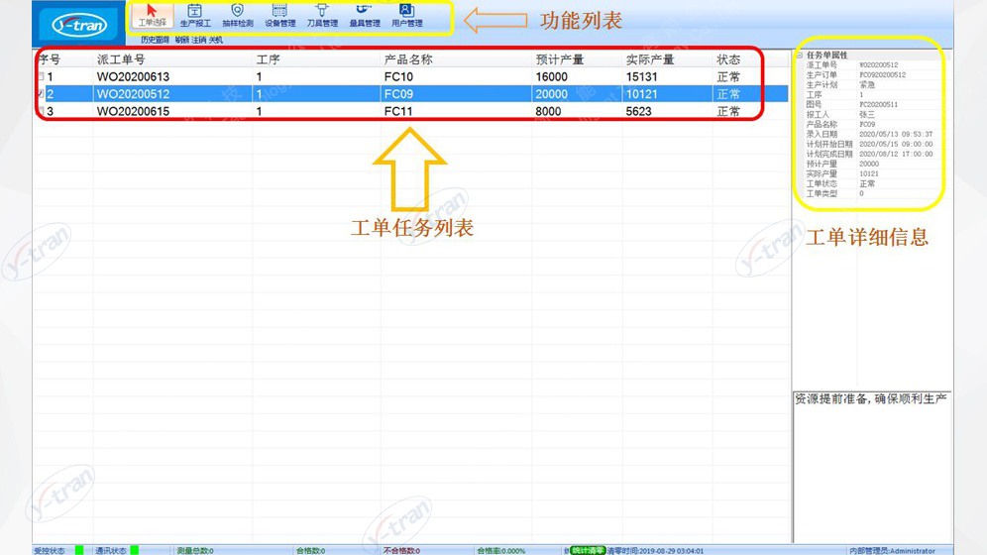Click 计划完成日期 value 2020/08/12 17:00:00
Image resolution: width=987 pixels, height=555 pixels.
[896, 155]
